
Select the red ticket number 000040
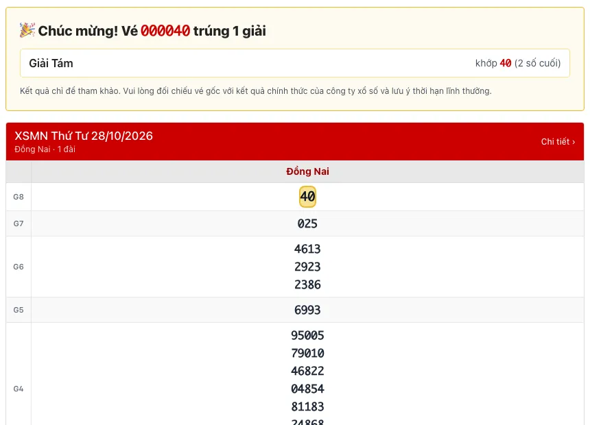165,31
